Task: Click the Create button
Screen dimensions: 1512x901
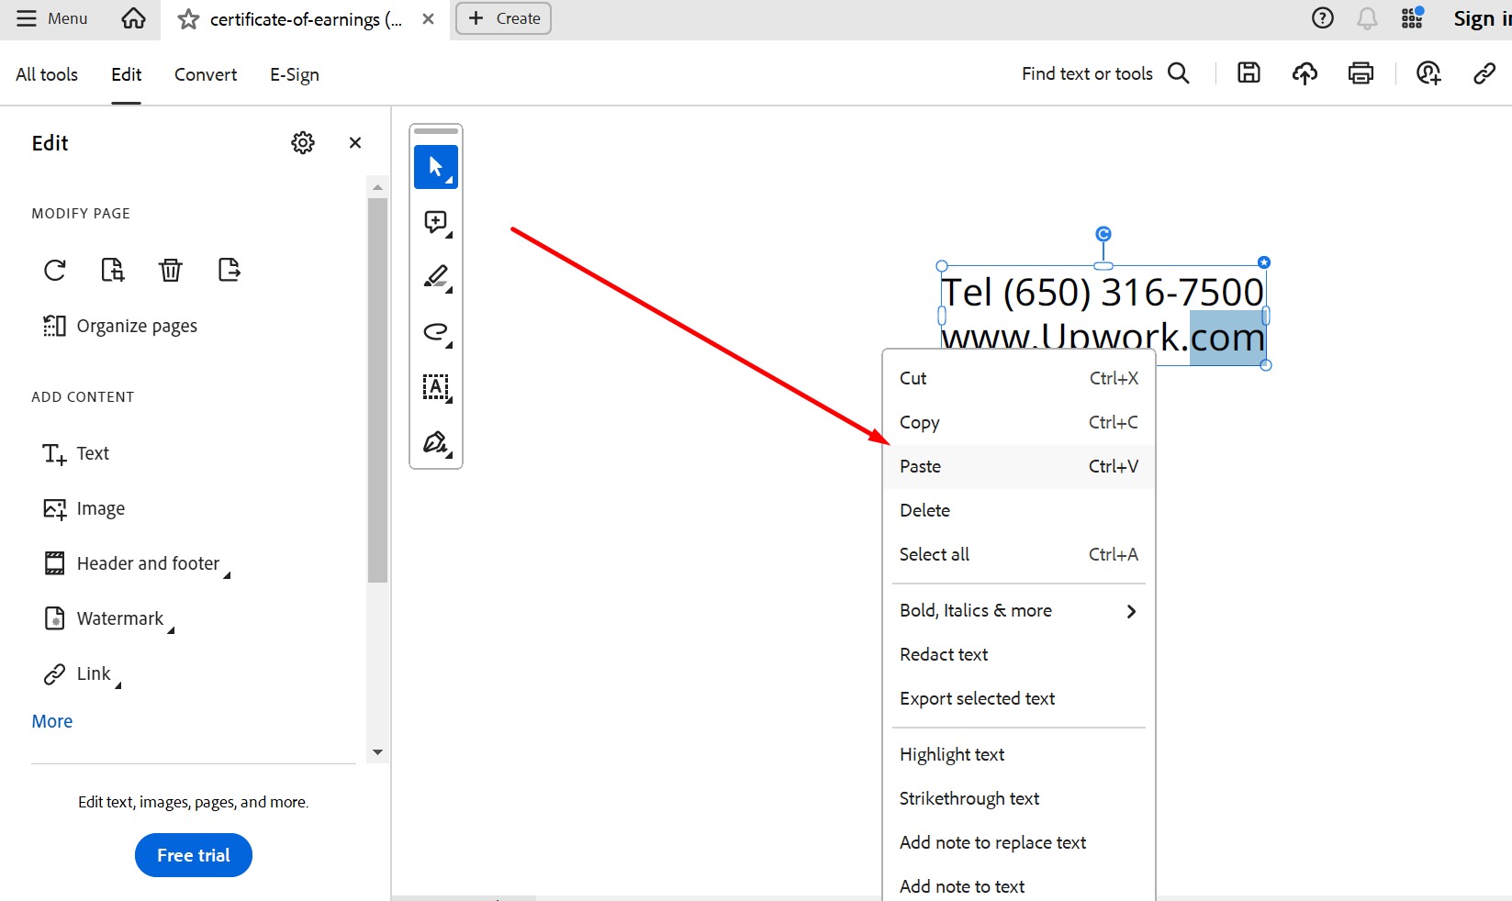Action: click(503, 18)
